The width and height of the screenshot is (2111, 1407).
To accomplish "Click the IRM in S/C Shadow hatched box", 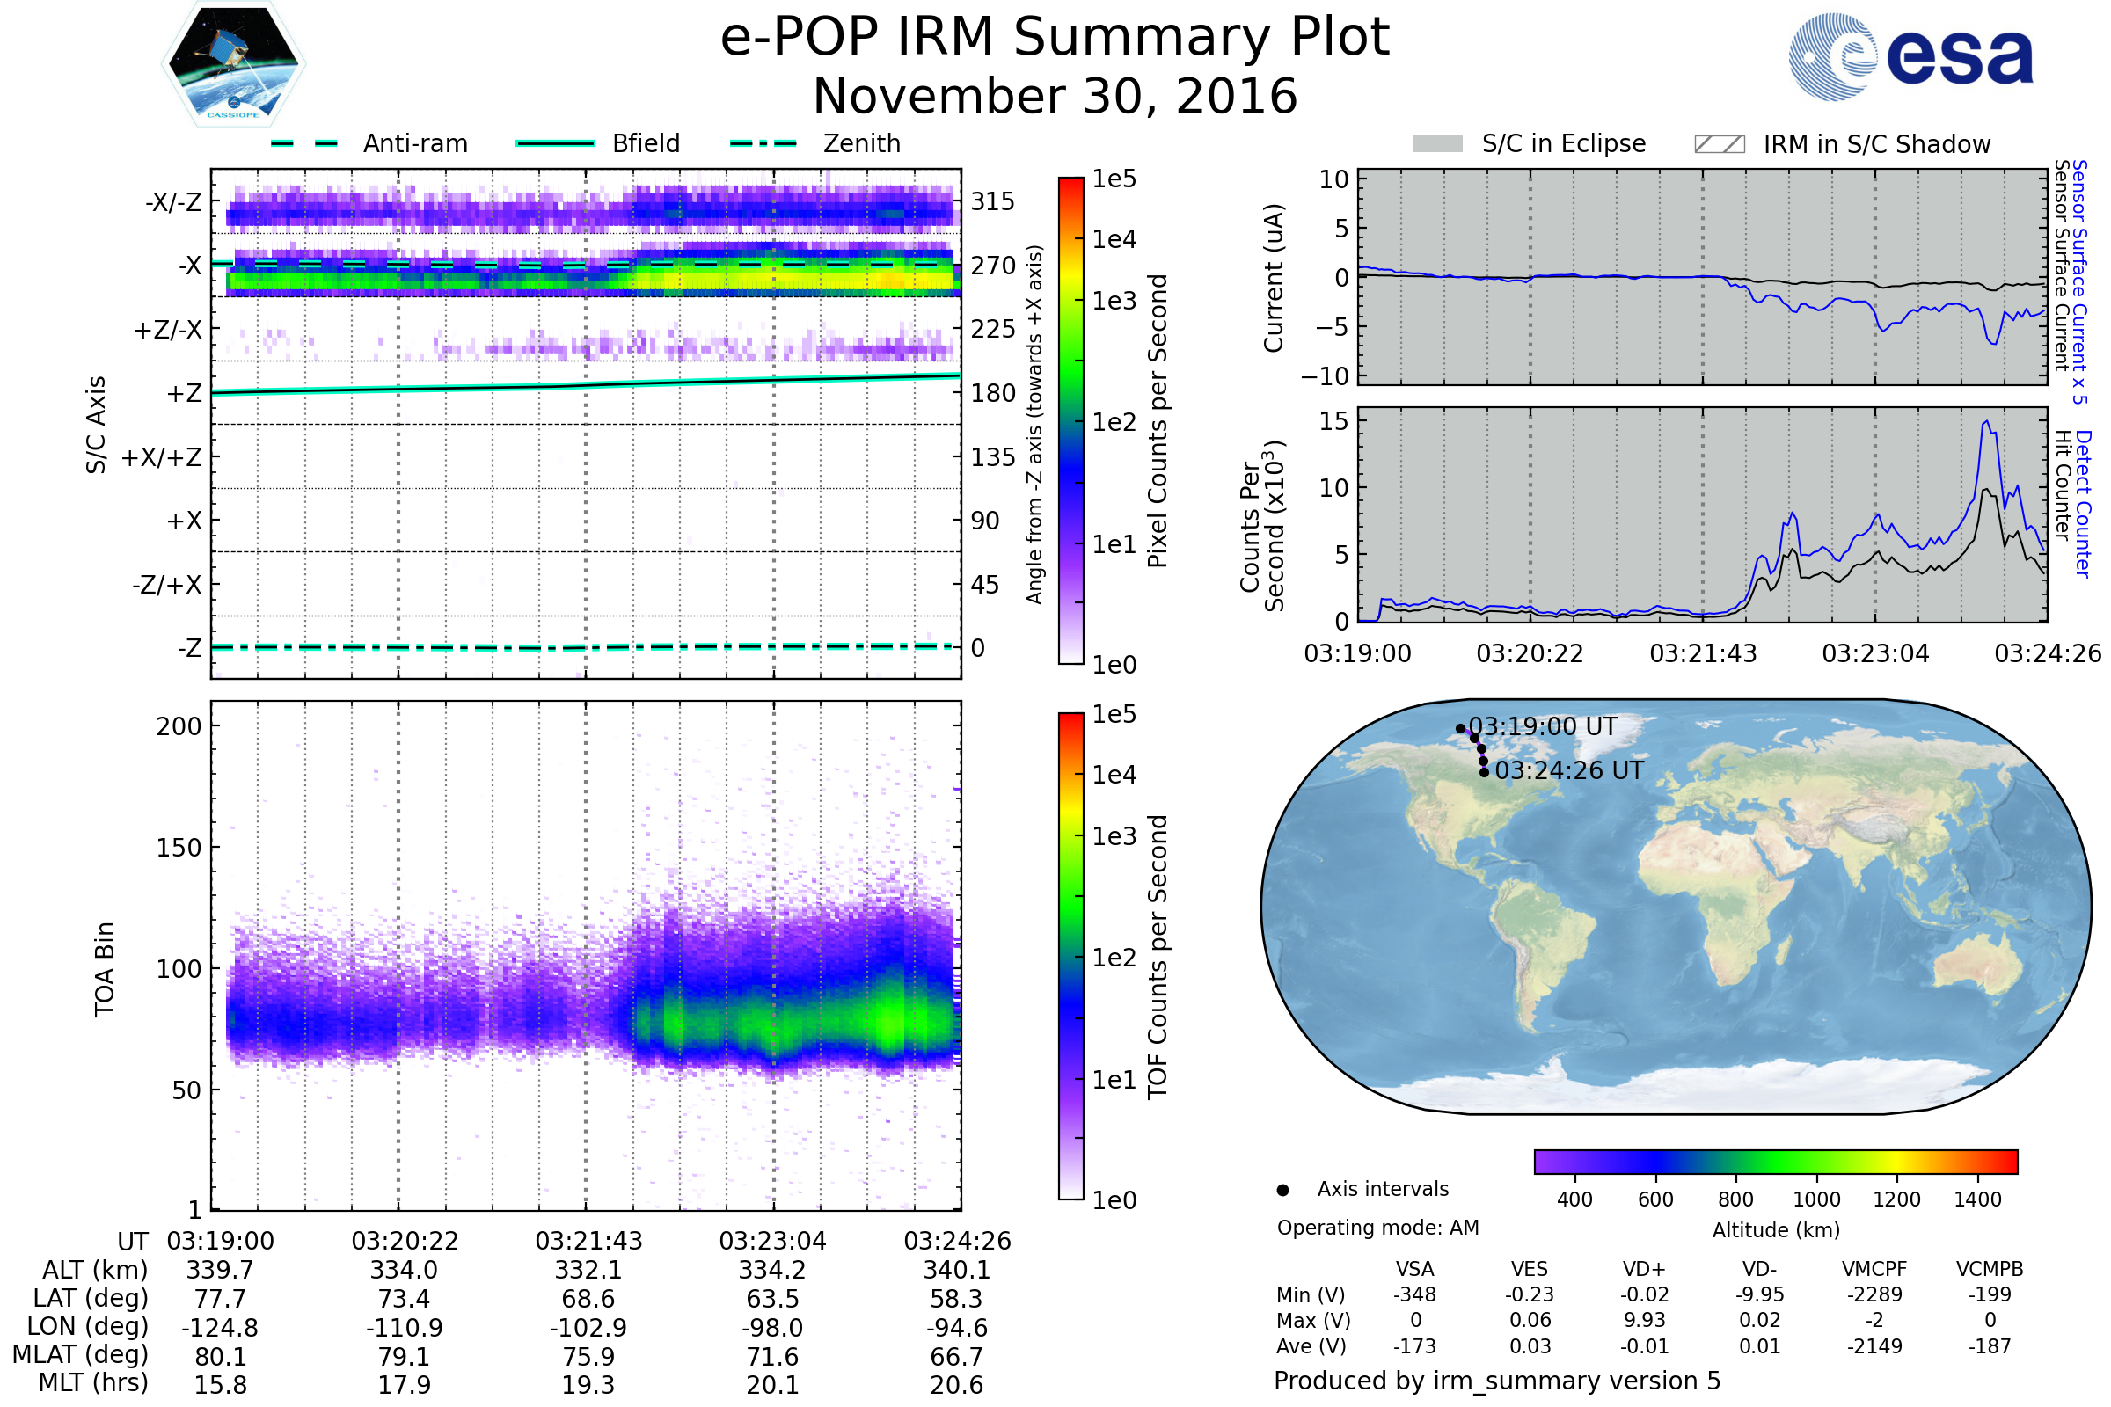I will coord(1720,144).
